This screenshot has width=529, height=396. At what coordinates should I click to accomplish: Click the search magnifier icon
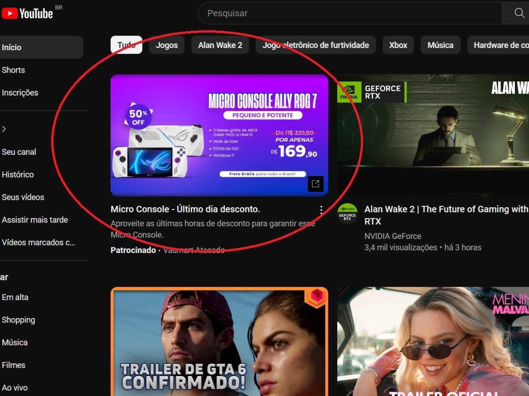519,13
